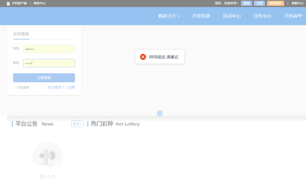Click the top bar 登录 button
The width and height of the screenshot is (306, 189).
tap(246, 3)
